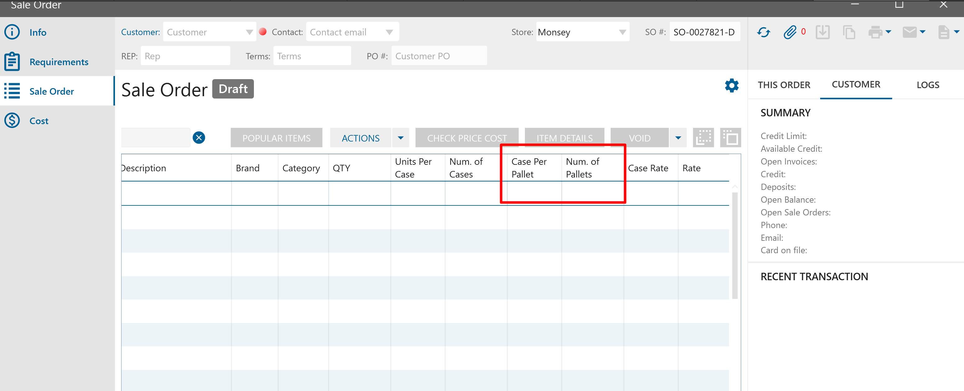Click the refresh sync icon
This screenshot has height=391, width=964.
pos(764,32)
